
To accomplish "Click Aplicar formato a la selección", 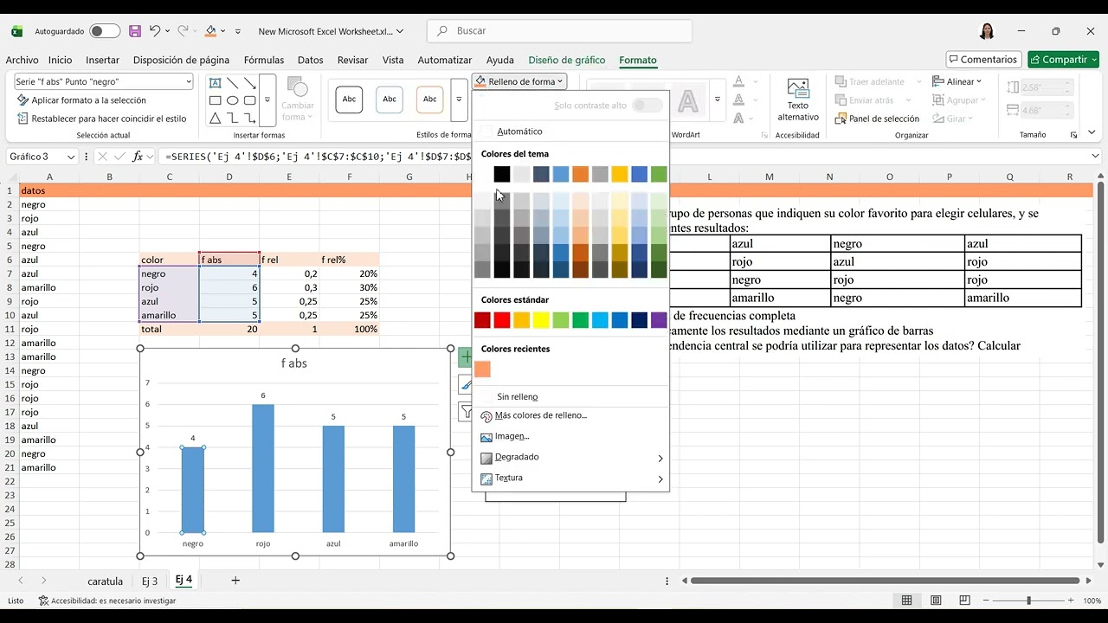I will point(81,100).
